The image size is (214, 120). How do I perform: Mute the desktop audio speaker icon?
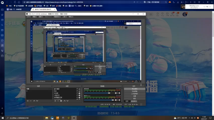[x=116, y=93]
